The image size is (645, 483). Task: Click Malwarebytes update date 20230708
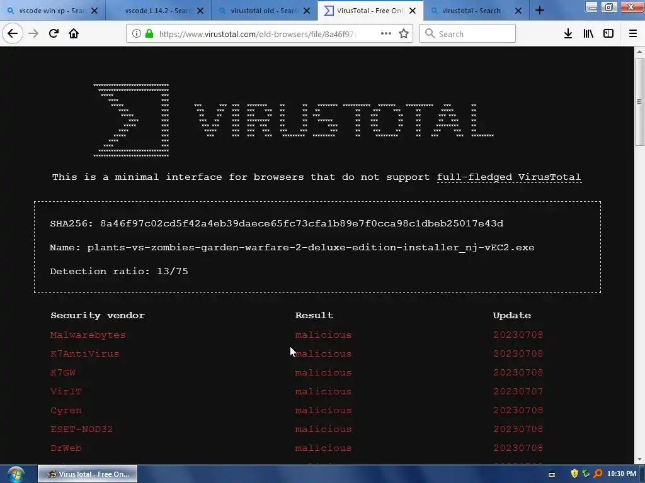518,335
